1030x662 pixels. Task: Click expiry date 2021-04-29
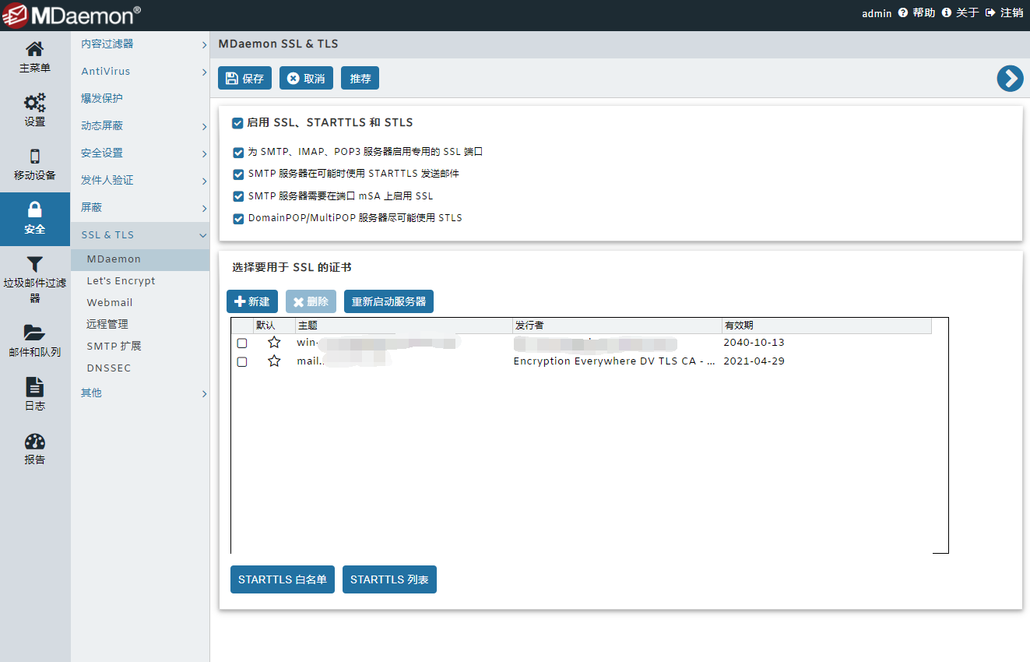coord(754,361)
